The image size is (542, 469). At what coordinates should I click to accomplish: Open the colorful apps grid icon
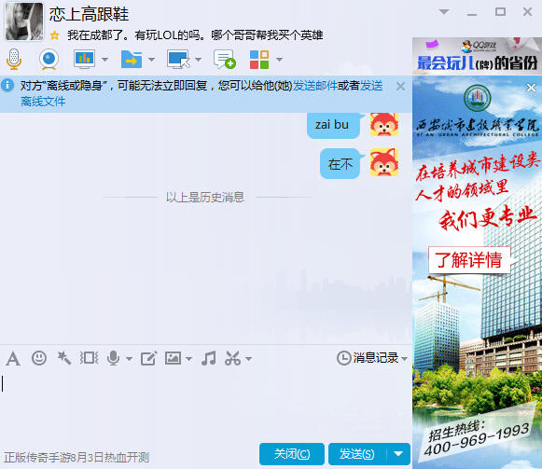click(x=259, y=60)
